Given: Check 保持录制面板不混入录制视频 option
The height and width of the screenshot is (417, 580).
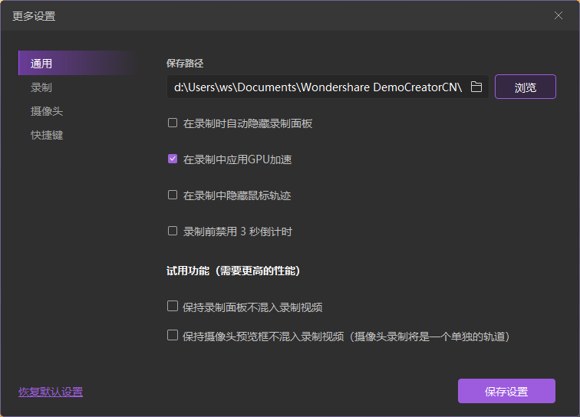Looking at the screenshot, I should [173, 307].
